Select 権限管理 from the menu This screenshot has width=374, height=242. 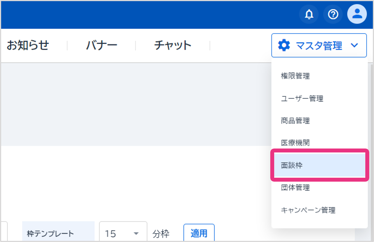pos(295,76)
